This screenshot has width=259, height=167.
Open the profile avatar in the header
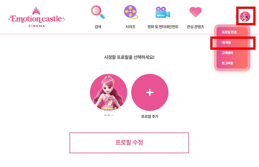(245, 16)
